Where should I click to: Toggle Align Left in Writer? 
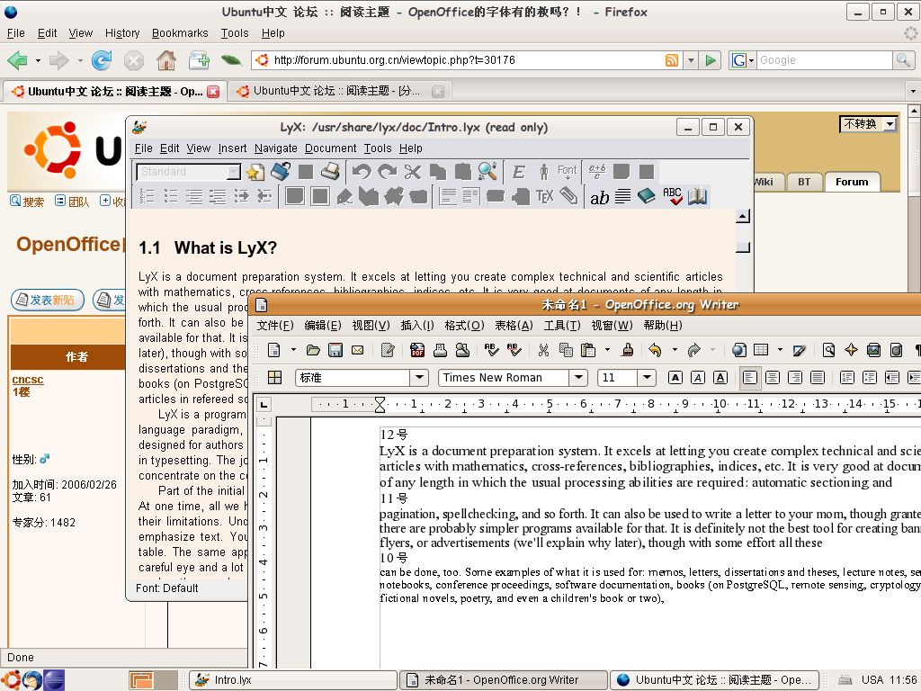[x=750, y=378]
